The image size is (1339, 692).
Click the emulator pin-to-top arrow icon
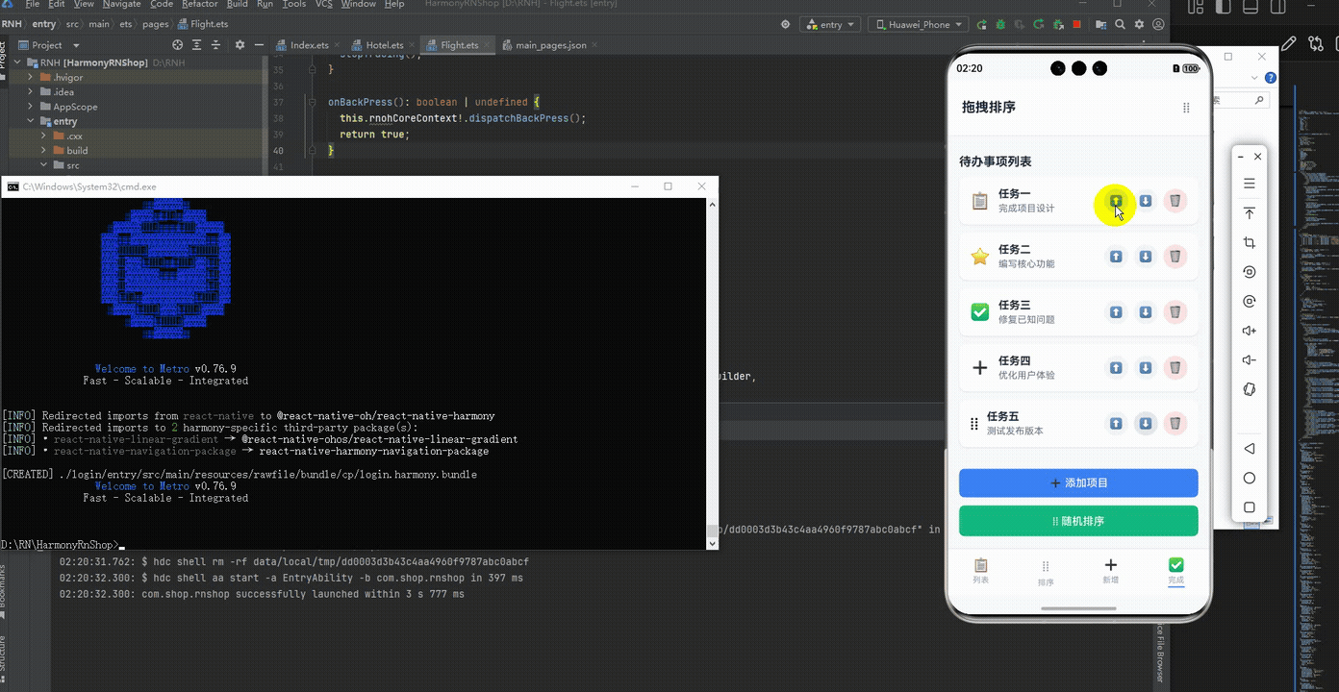coord(1250,213)
